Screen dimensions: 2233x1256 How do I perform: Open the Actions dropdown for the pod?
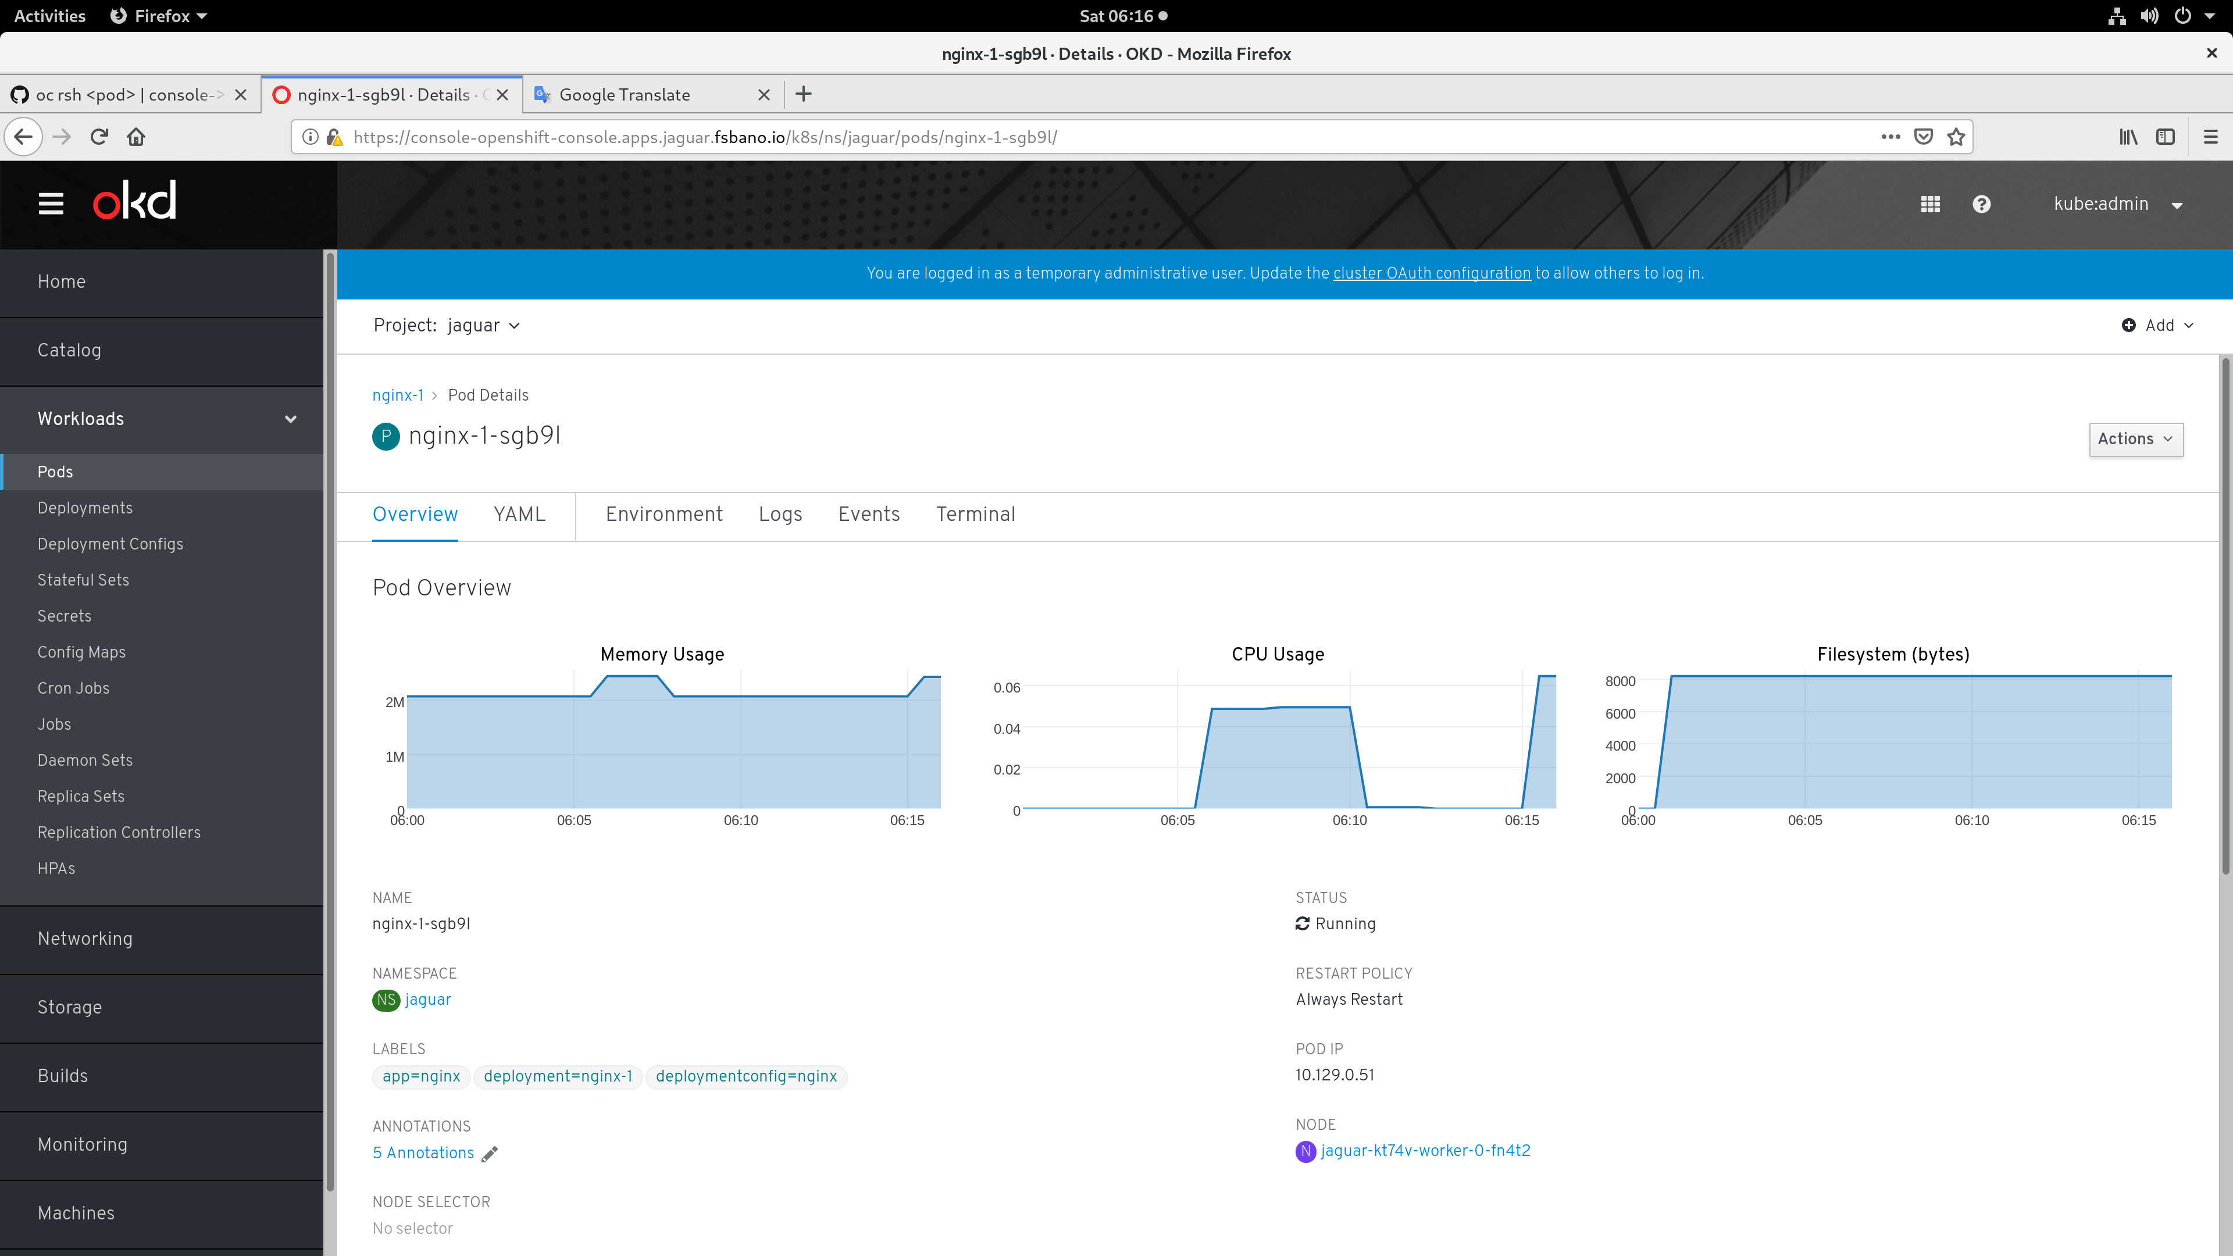tap(2135, 438)
